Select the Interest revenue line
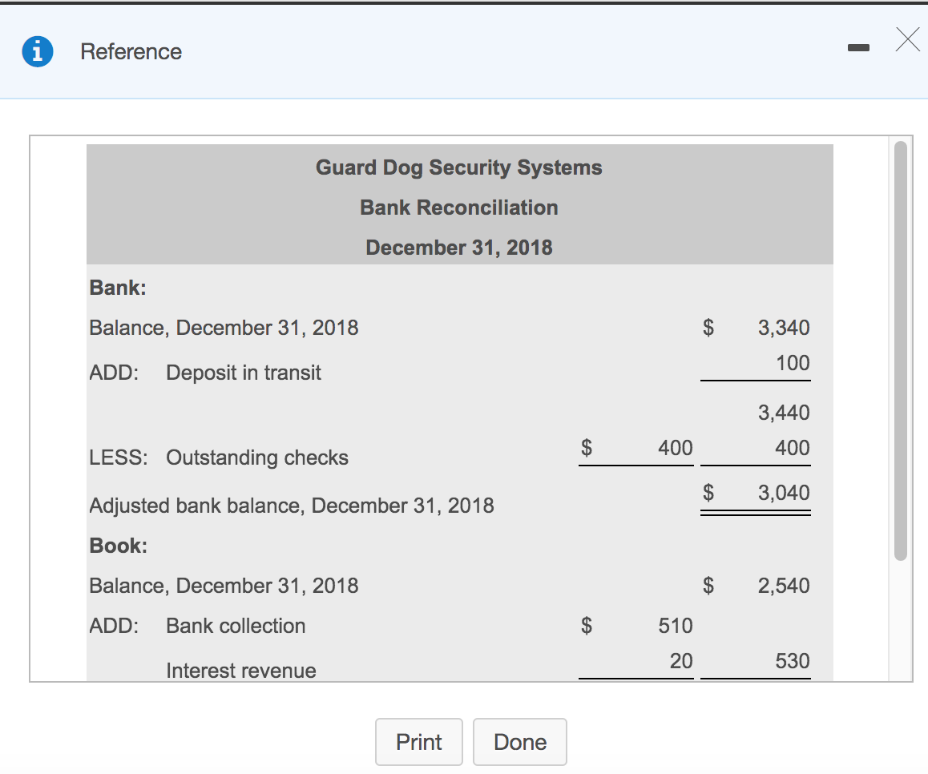 click(240, 670)
